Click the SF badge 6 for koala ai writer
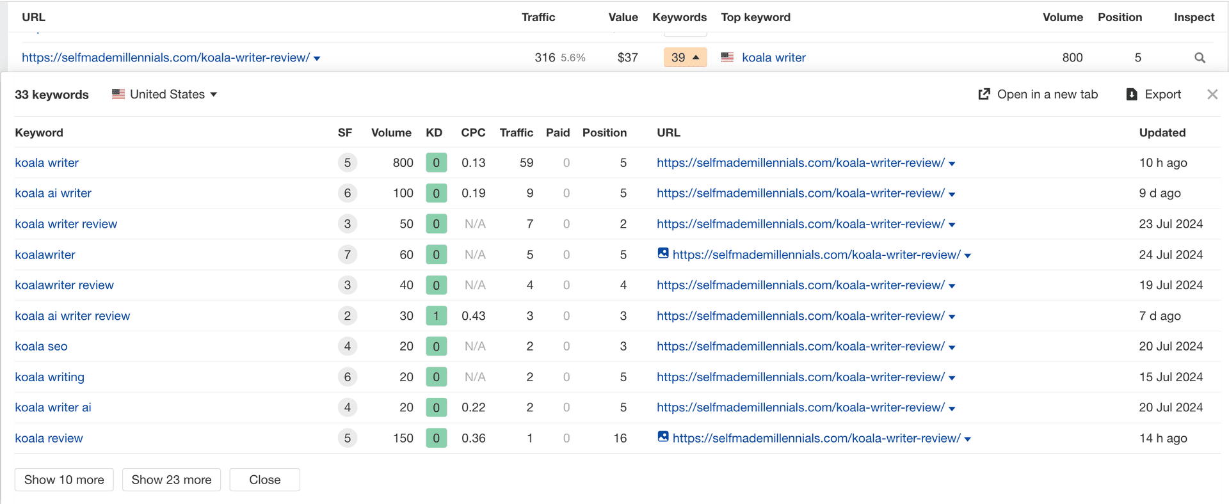The height and width of the screenshot is (504, 1229). [x=348, y=193]
